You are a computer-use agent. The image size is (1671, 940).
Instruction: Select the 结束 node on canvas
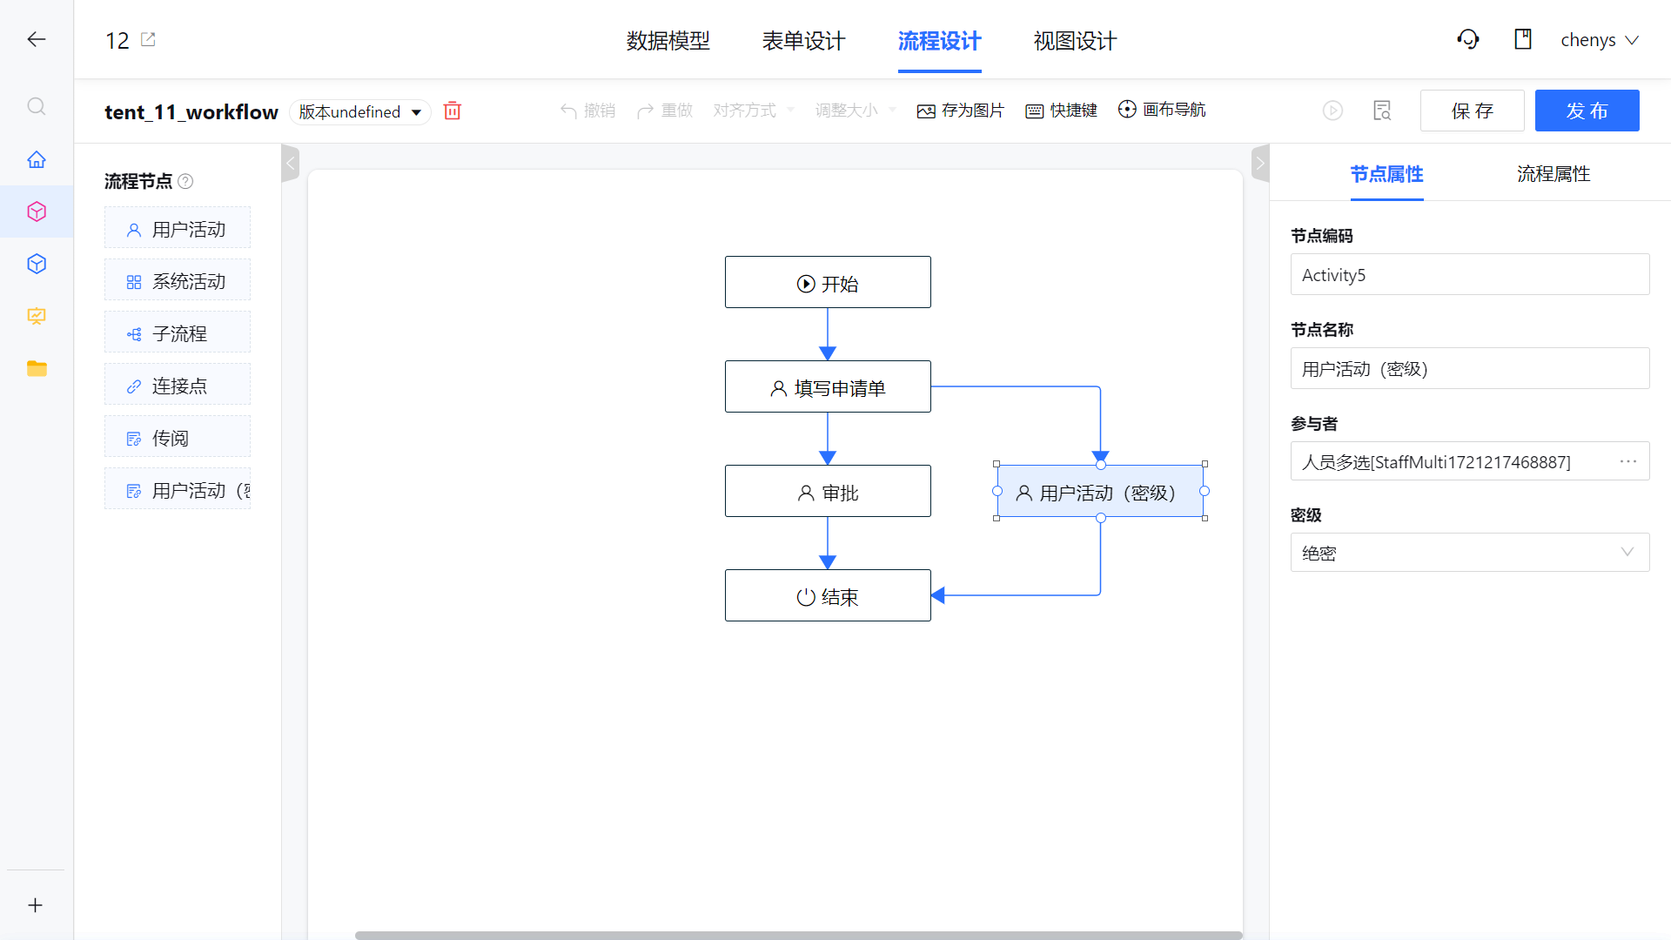[828, 595]
